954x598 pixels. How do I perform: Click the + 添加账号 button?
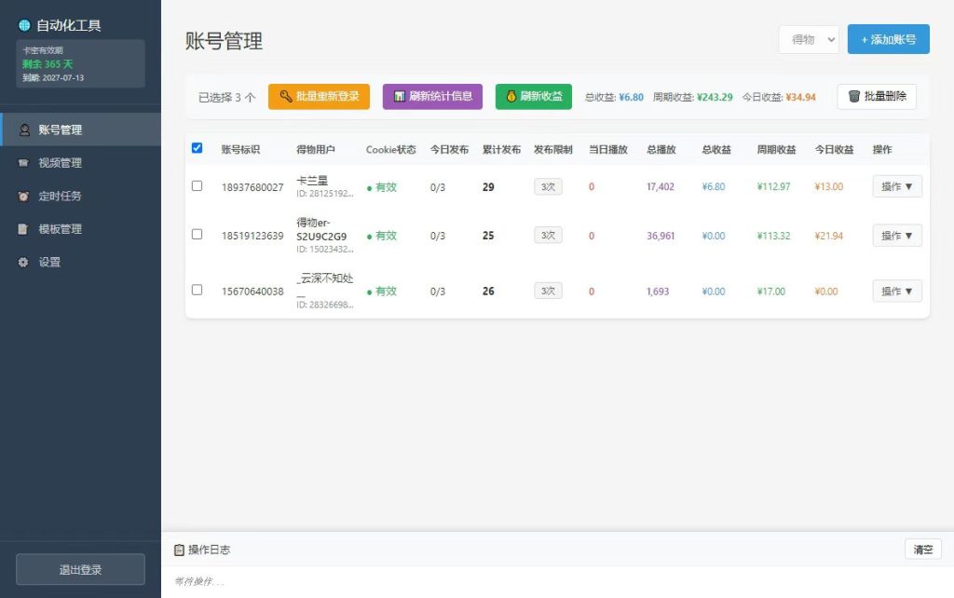888,39
